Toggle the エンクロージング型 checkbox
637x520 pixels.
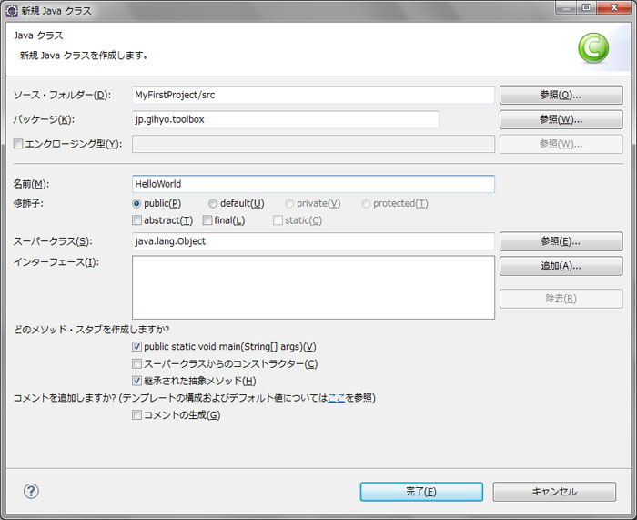coord(18,144)
